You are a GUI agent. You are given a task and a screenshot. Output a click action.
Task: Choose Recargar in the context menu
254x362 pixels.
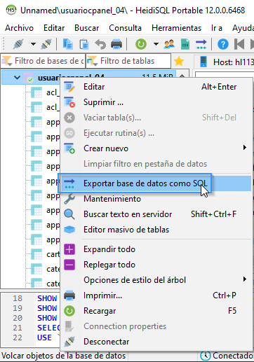coord(156,311)
